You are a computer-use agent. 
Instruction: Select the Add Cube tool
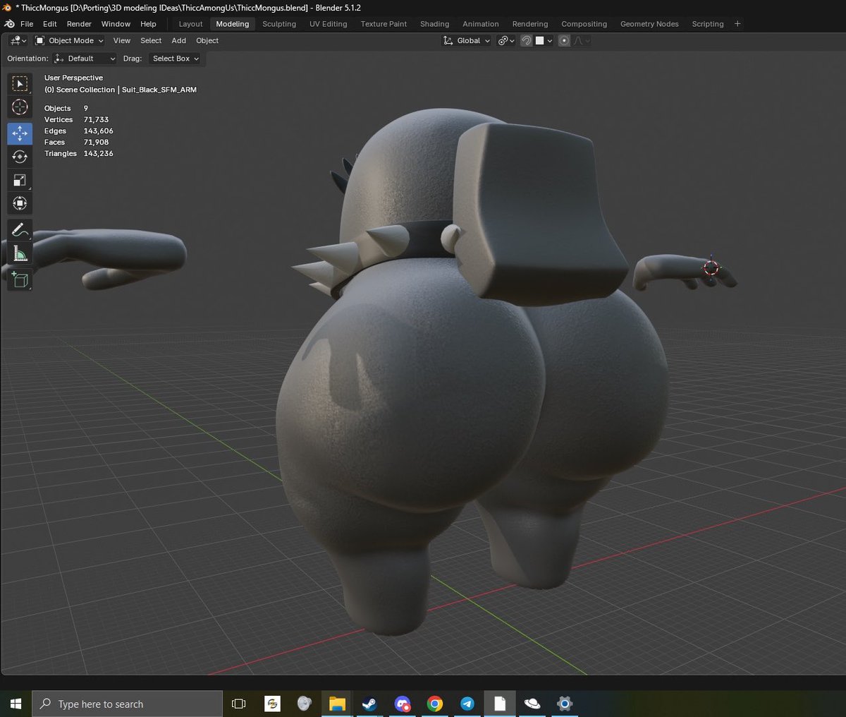click(20, 280)
